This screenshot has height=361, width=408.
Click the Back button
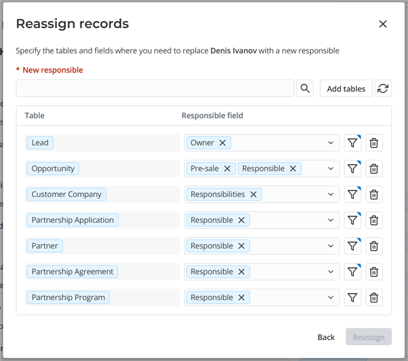326,337
